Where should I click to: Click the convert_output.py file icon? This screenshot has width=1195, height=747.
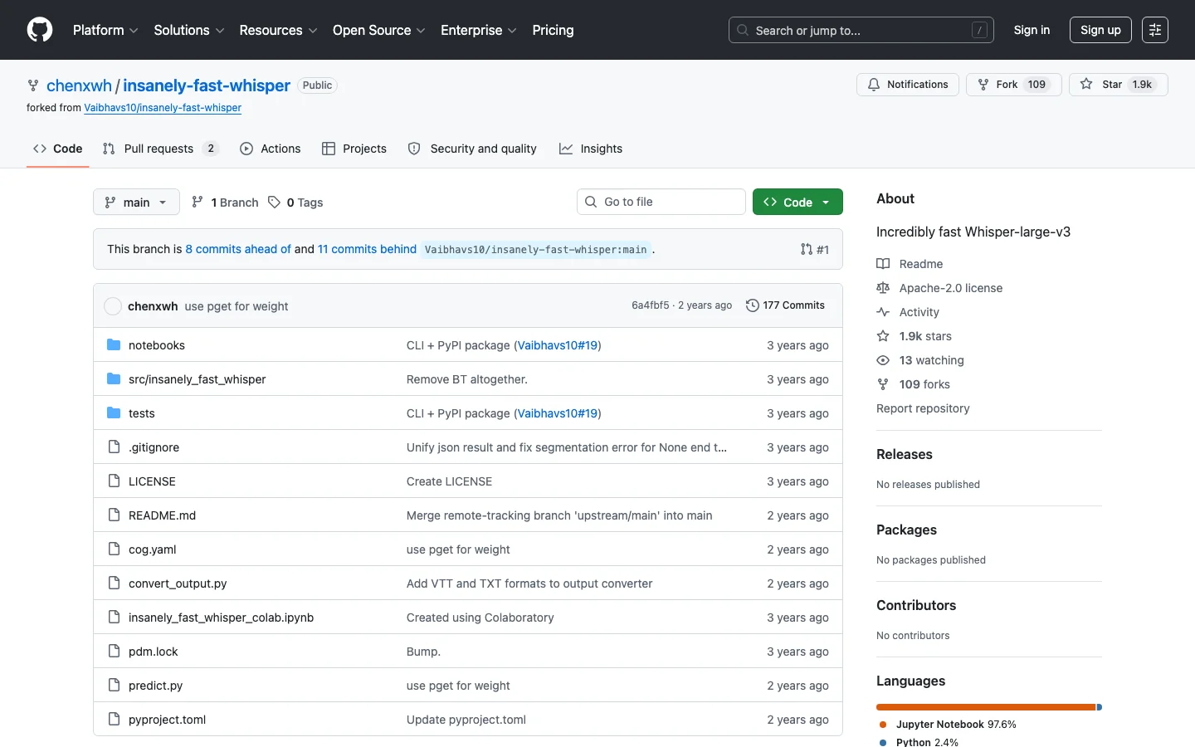(114, 583)
